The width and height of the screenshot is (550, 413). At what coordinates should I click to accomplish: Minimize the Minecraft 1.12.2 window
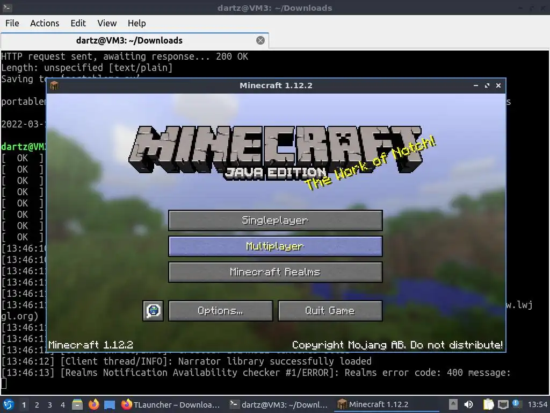(476, 86)
